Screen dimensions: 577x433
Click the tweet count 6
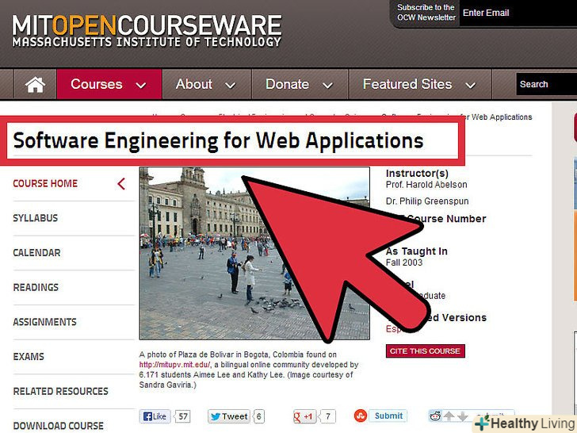click(x=258, y=416)
